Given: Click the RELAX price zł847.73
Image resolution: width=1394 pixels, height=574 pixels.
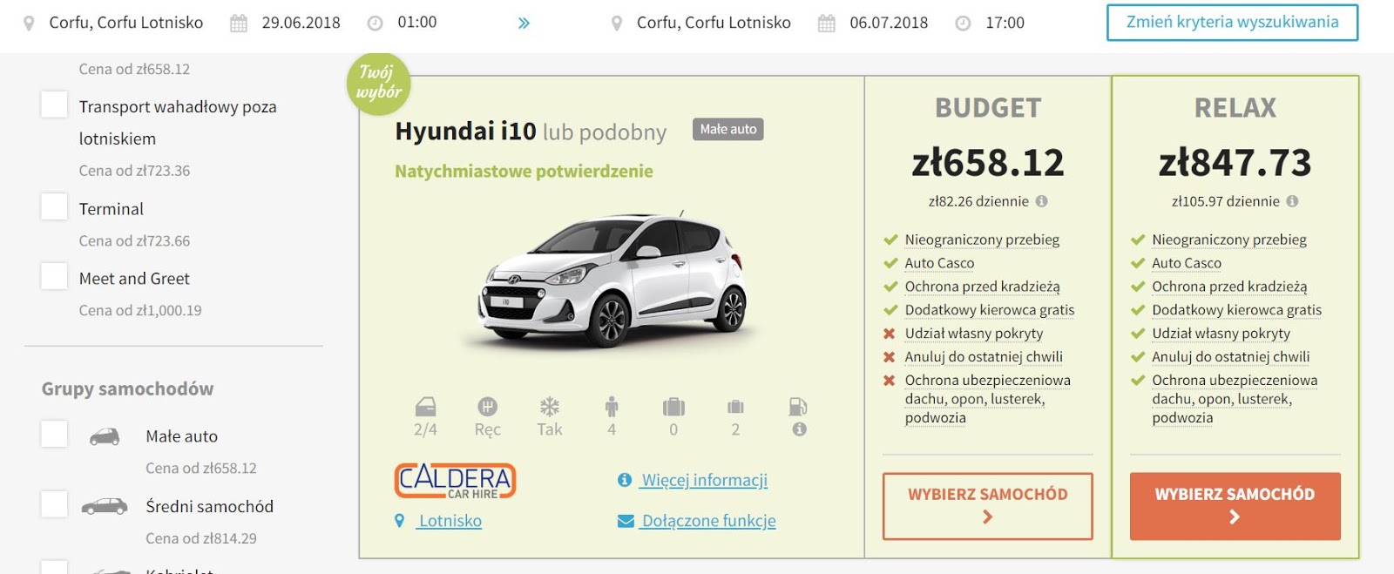Looking at the screenshot, I should coord(1235,163).
